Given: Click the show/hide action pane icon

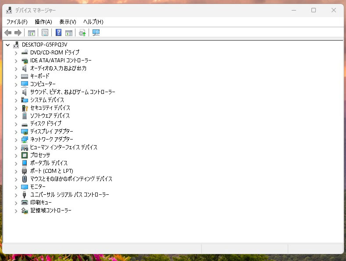Looking at the screenshot, I should pyautogui.click(x=69, y=33).
